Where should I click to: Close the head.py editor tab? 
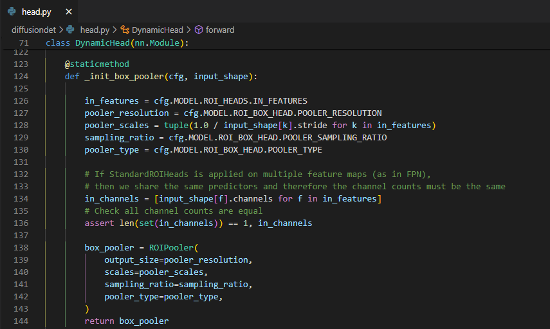(x=68, y=12)
